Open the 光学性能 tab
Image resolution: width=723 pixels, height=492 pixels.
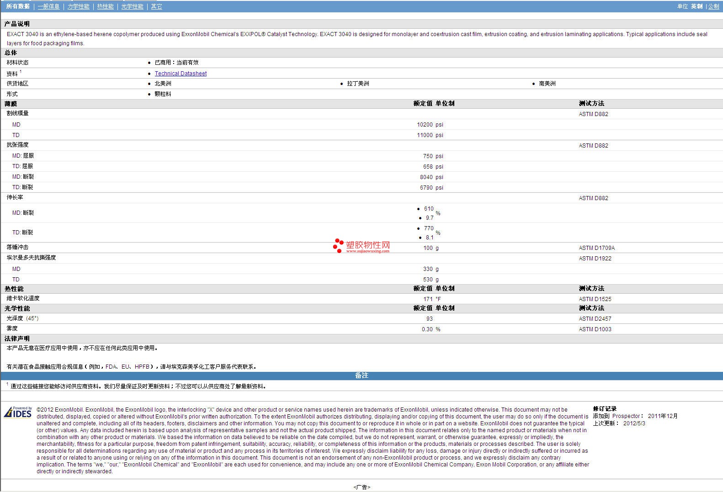click(x=132, y=6)
